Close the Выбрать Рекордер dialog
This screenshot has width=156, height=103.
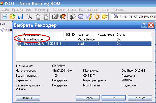click(x=151, y=25)
